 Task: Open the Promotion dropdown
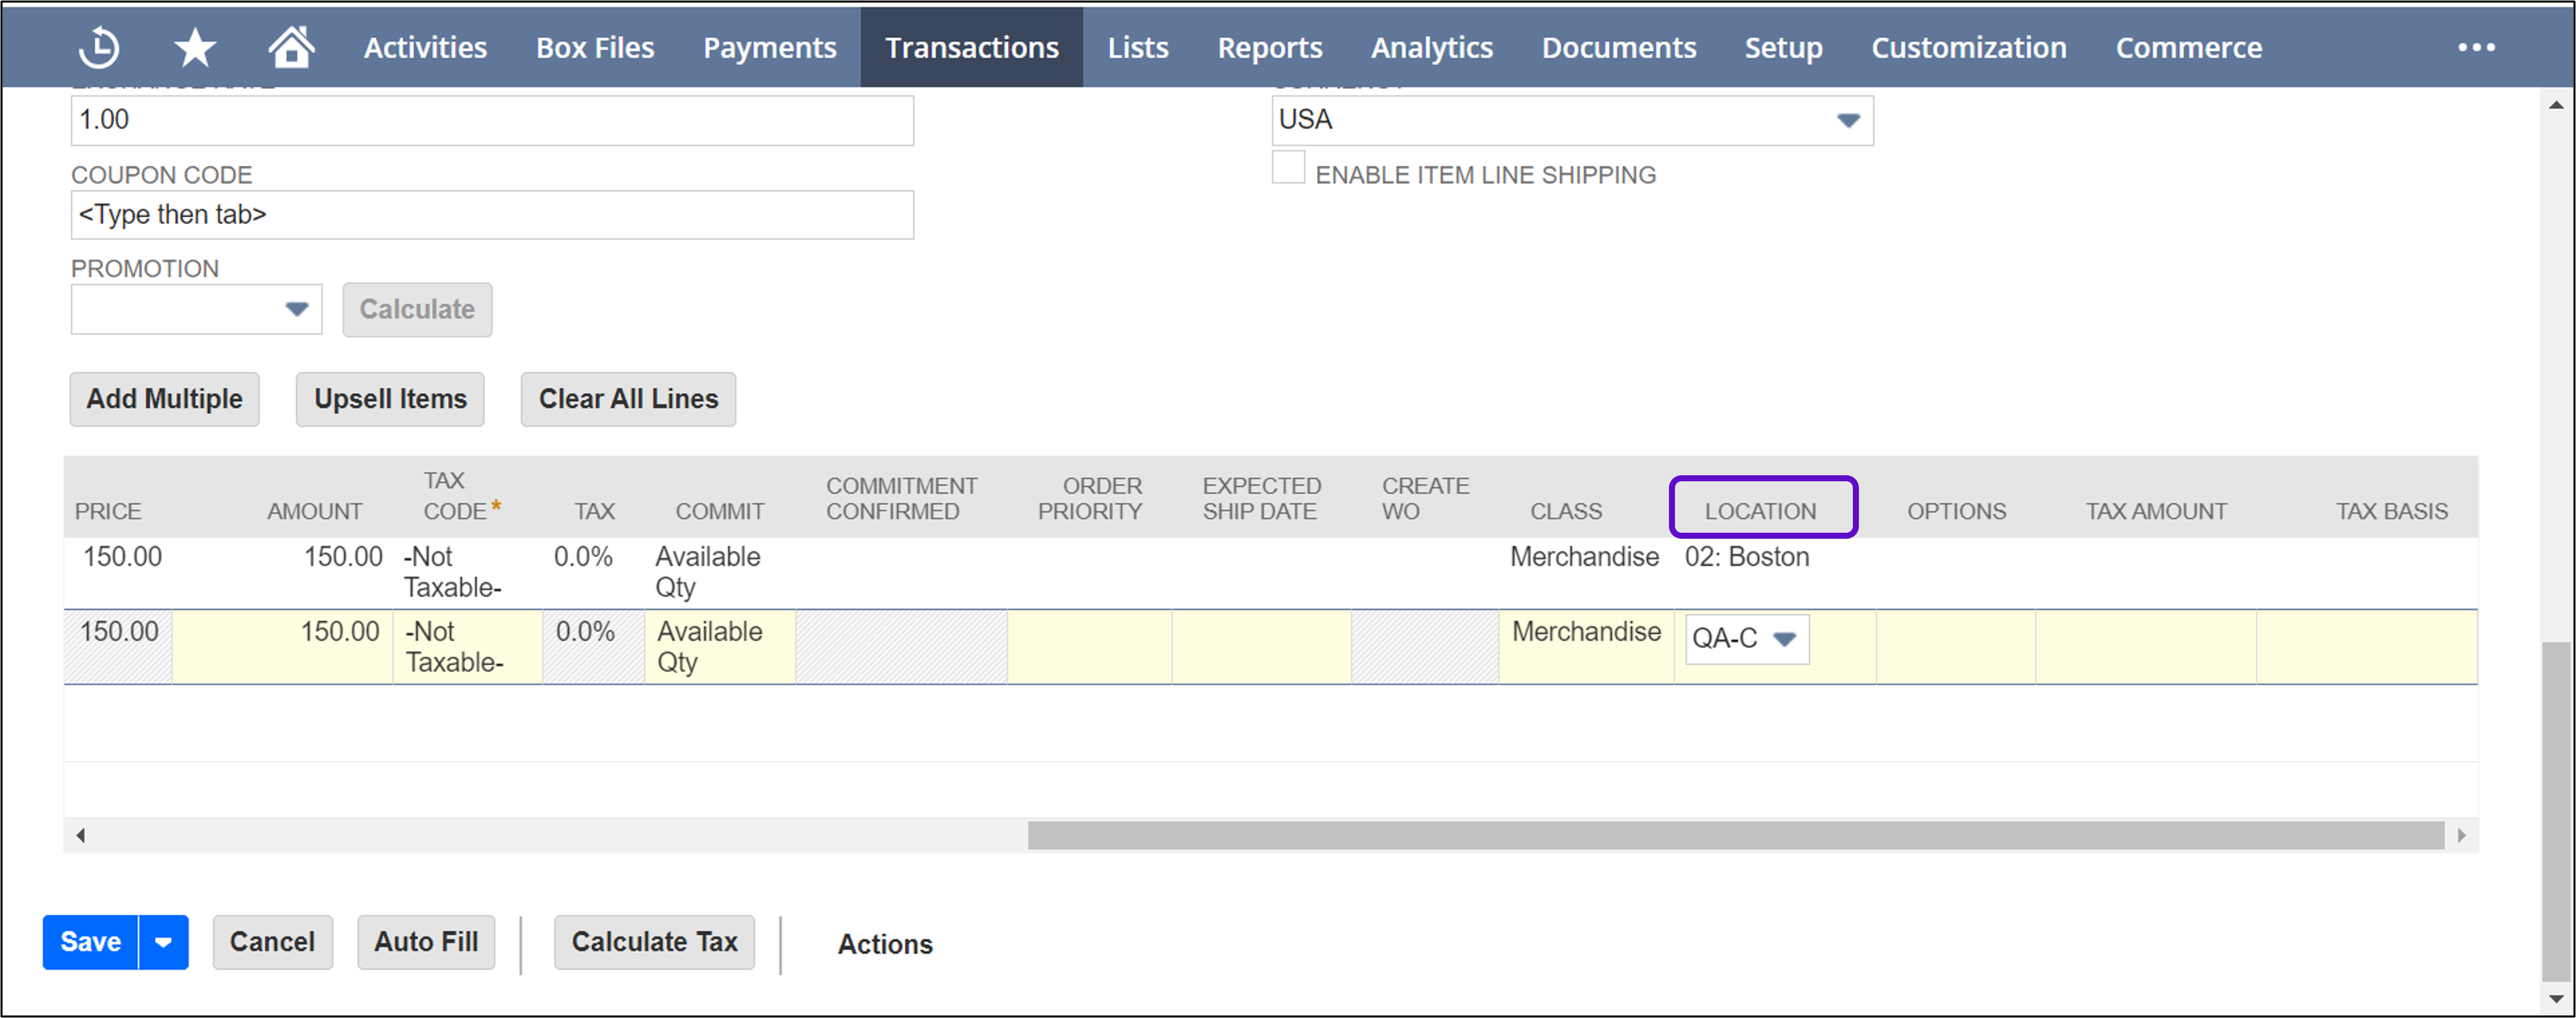click(296, 309)
